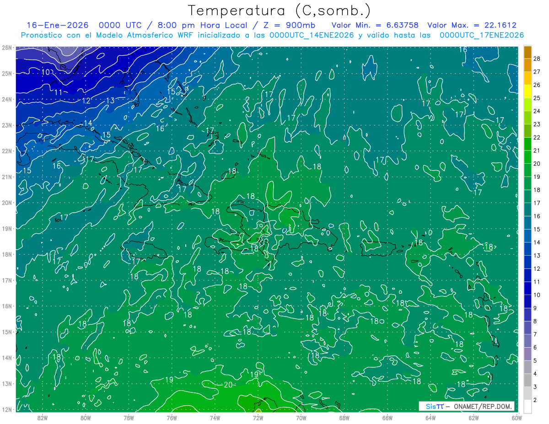Click the map contour label '12'
Image resolution: width=549 pixels, height=424 pixels.
pos(86,101)
